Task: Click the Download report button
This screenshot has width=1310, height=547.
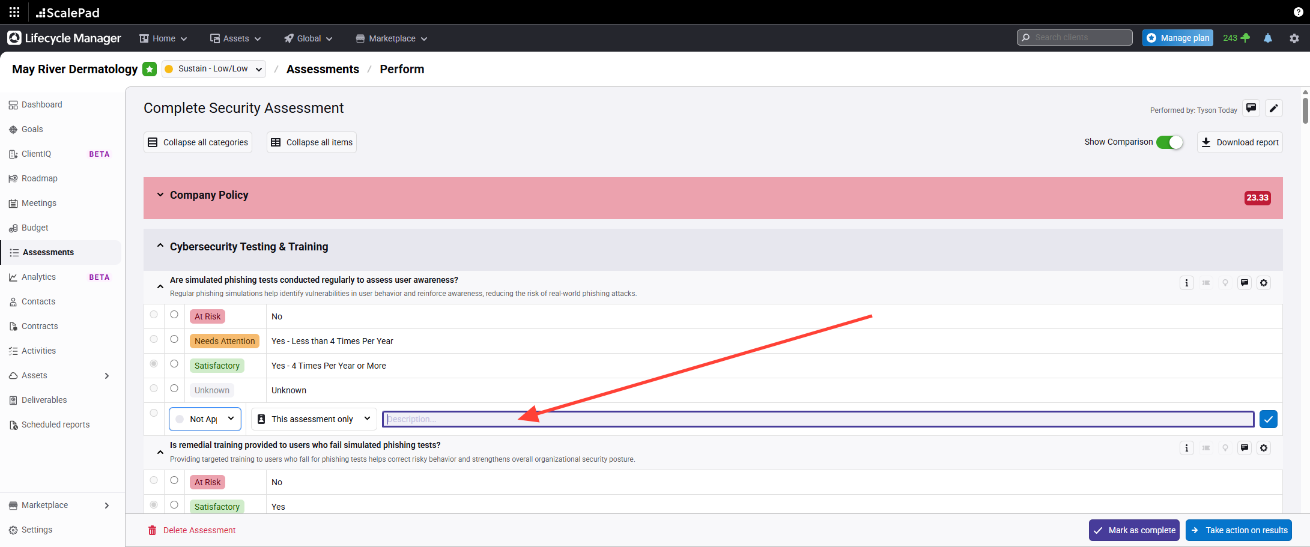Action: click(1240, 142)
